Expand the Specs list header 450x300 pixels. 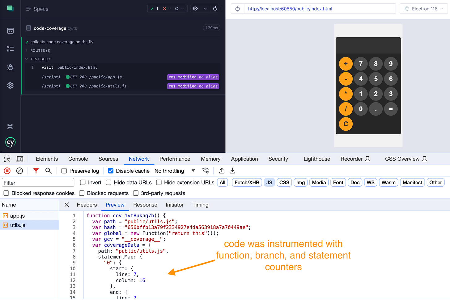click(x=37, y=9)
